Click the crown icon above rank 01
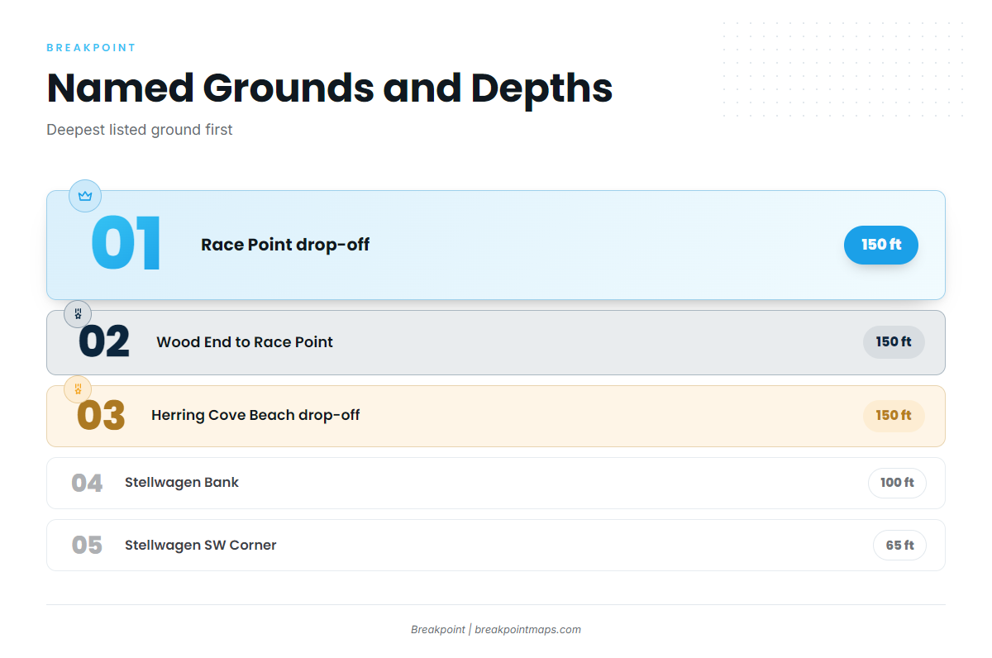The width and height of the screenshot is (992, 658). point(84,196)
